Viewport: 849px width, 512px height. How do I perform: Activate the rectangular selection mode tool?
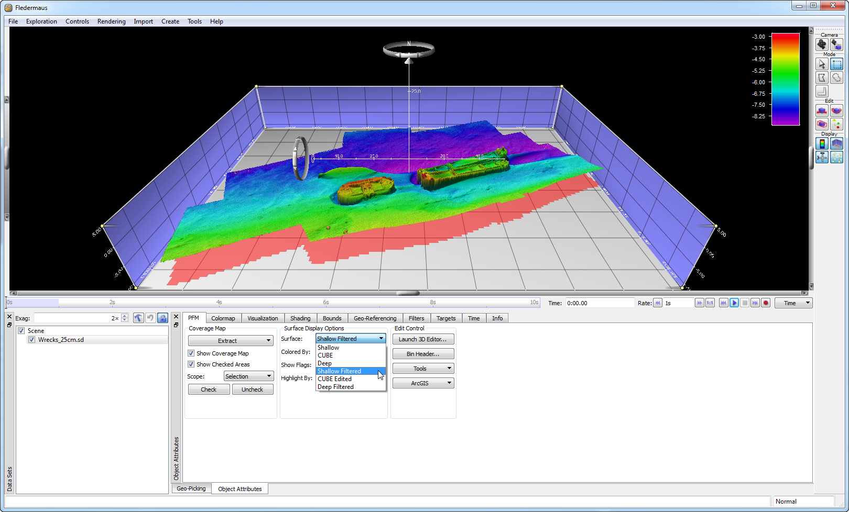click(836, 64)
